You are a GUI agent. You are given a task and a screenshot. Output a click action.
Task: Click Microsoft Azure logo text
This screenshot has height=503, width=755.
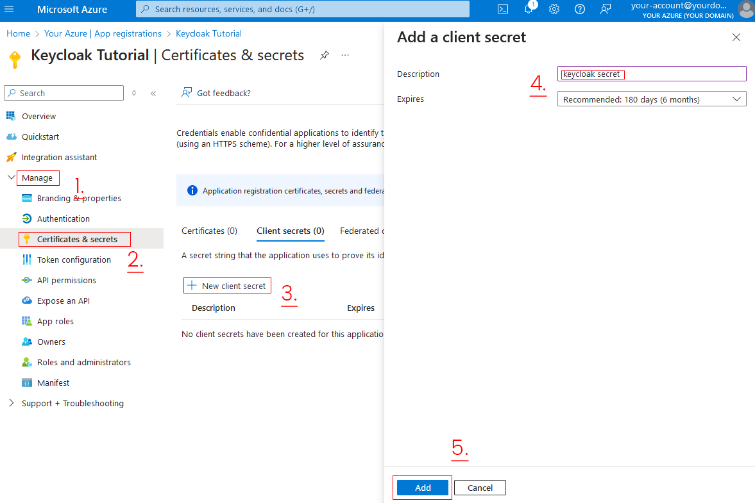coord(72,9)
